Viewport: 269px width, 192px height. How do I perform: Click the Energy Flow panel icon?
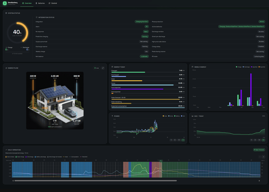(6, 68)
